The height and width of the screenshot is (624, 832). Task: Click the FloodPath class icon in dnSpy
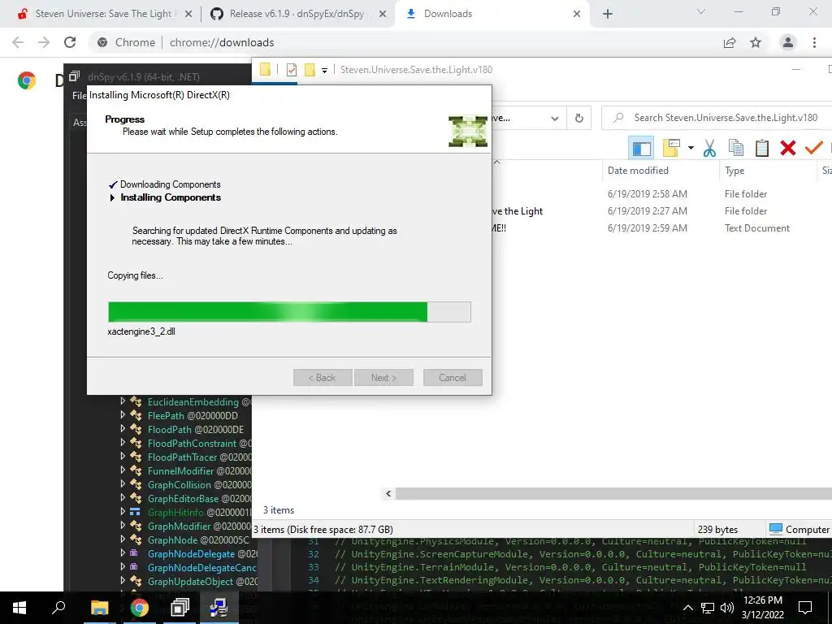[x=136, y=429]
